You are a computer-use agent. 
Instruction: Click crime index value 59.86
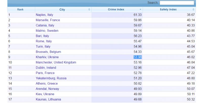[x=138, y=20]
